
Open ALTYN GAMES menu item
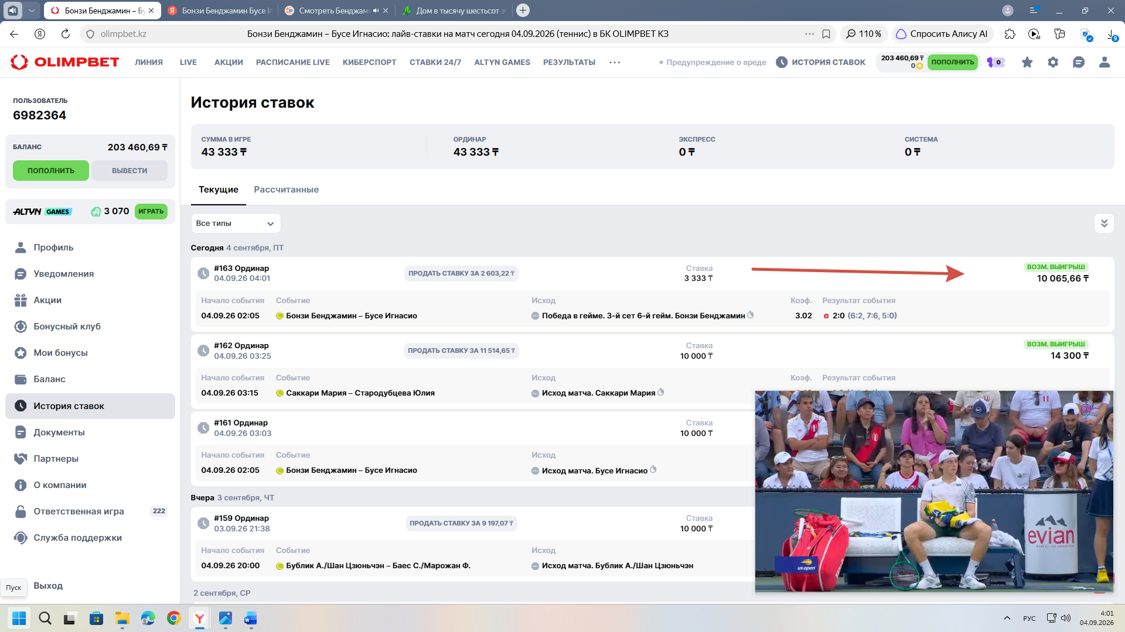pos(502,62)
